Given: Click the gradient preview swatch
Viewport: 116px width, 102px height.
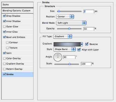Looking at the screenshot, I should pyautogui.click(x=67, y=44).
